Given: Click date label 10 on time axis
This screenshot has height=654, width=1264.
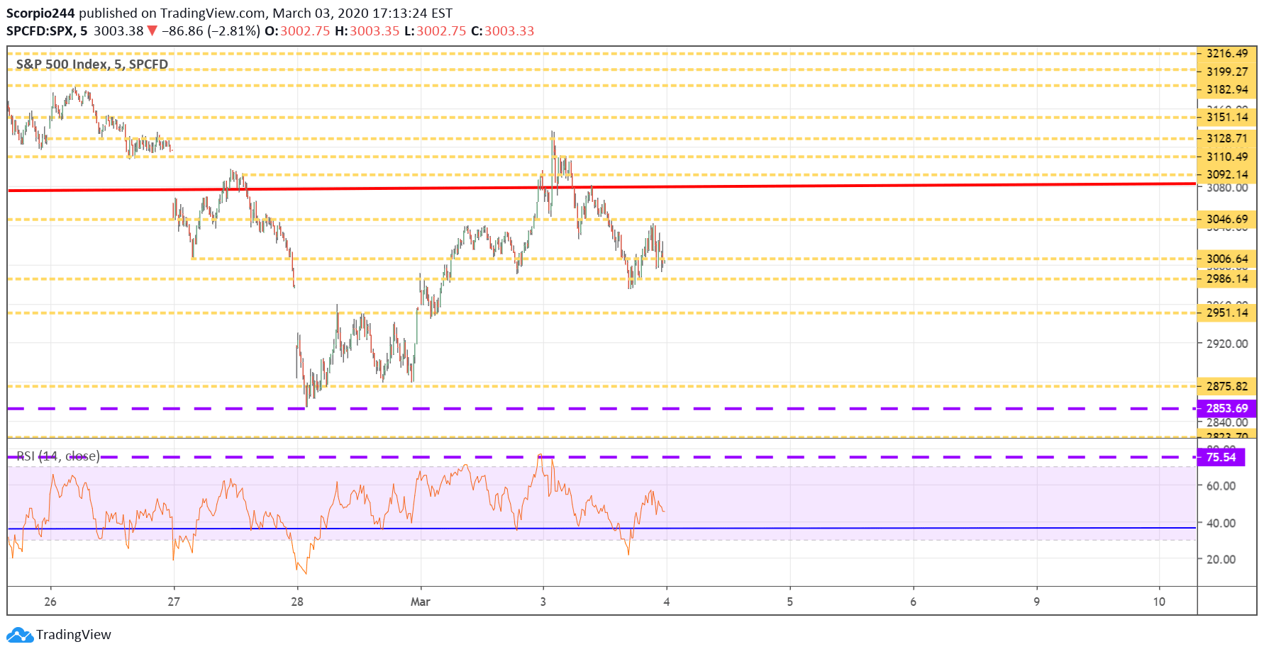Looking at the screenshot, I should point(1159,602).
